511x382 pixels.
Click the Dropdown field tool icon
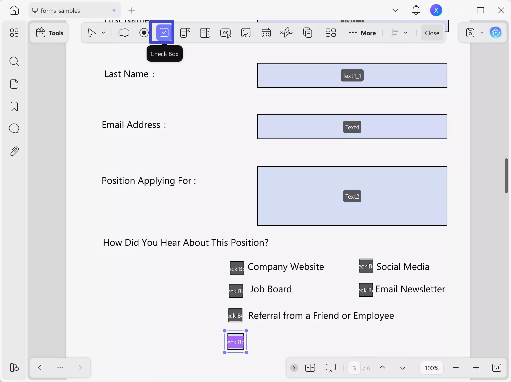pos(185,33)
